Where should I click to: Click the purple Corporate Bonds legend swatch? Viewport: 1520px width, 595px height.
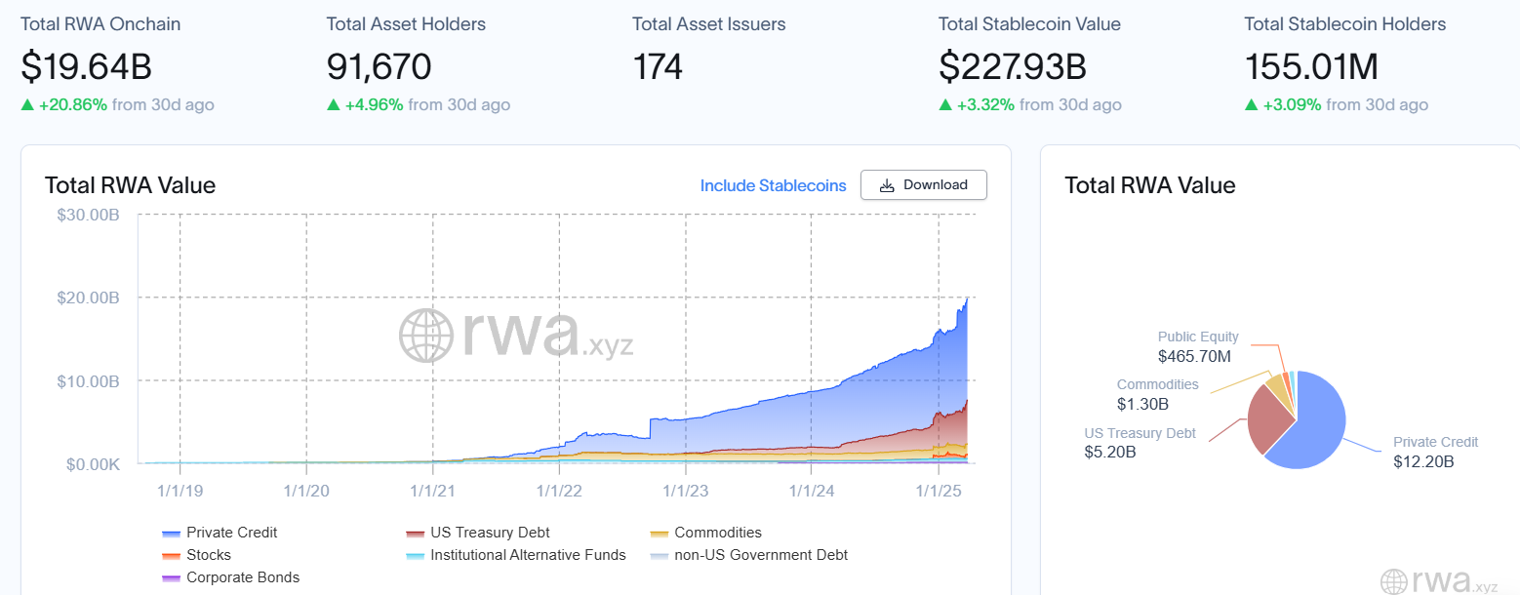[172, 578]
